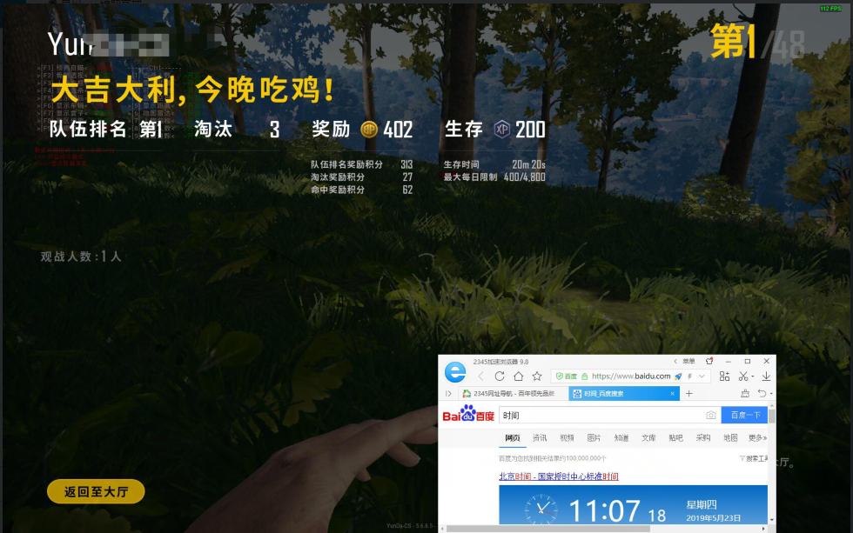853x533 pixels.
Task: Click the Baidu logo
Action: click(468, 414)
